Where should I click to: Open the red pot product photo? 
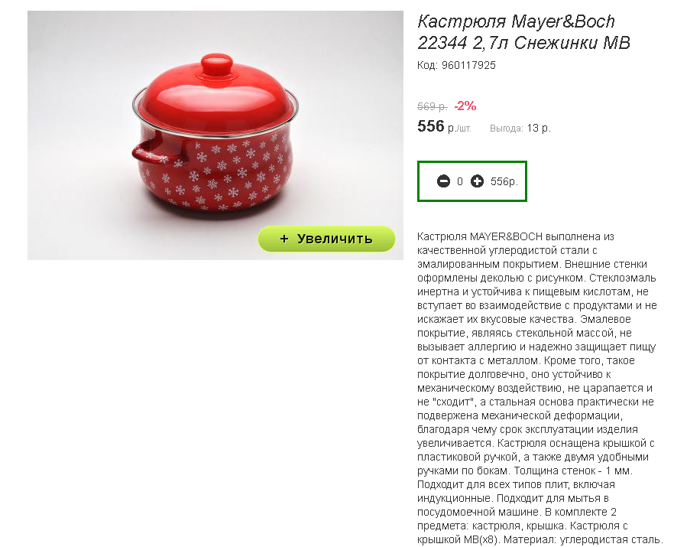(215, 135)
